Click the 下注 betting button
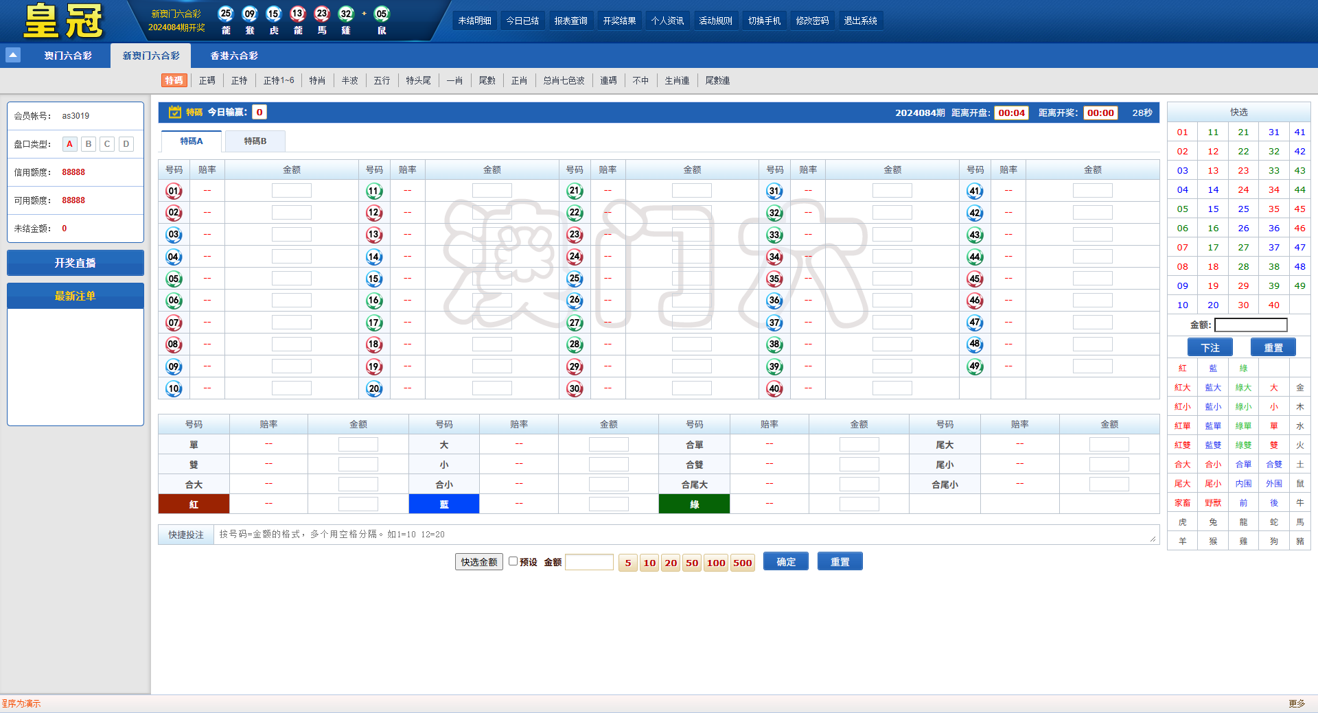The height and width of the screenshot is (713, 1318). 1210,347
